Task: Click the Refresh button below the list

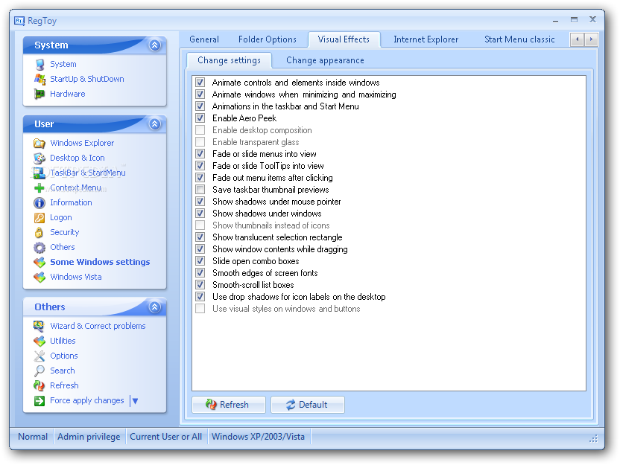Action: [x=229, y=405]
